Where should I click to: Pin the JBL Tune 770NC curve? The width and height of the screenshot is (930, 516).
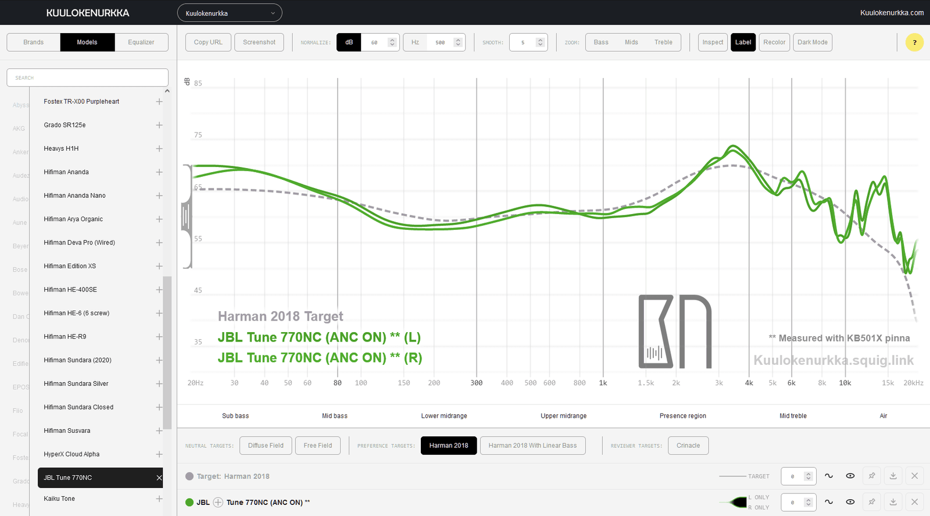(871, 501)
